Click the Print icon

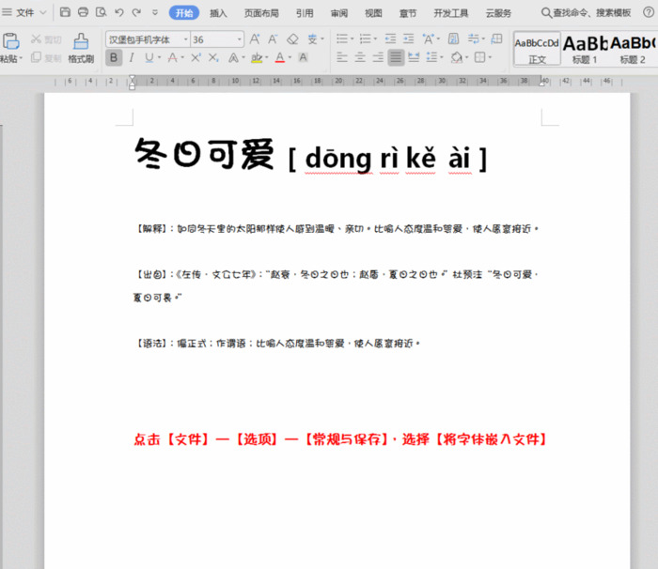click(83, 12)
